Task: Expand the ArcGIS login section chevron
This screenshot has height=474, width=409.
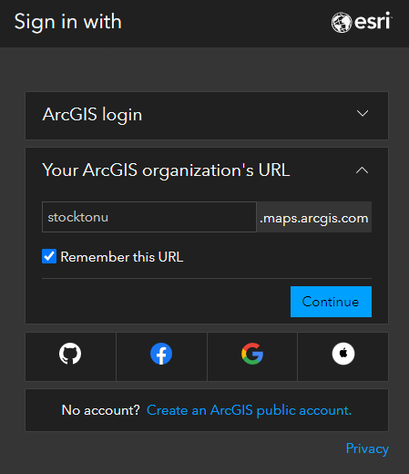Action: [x=363, y=114]
